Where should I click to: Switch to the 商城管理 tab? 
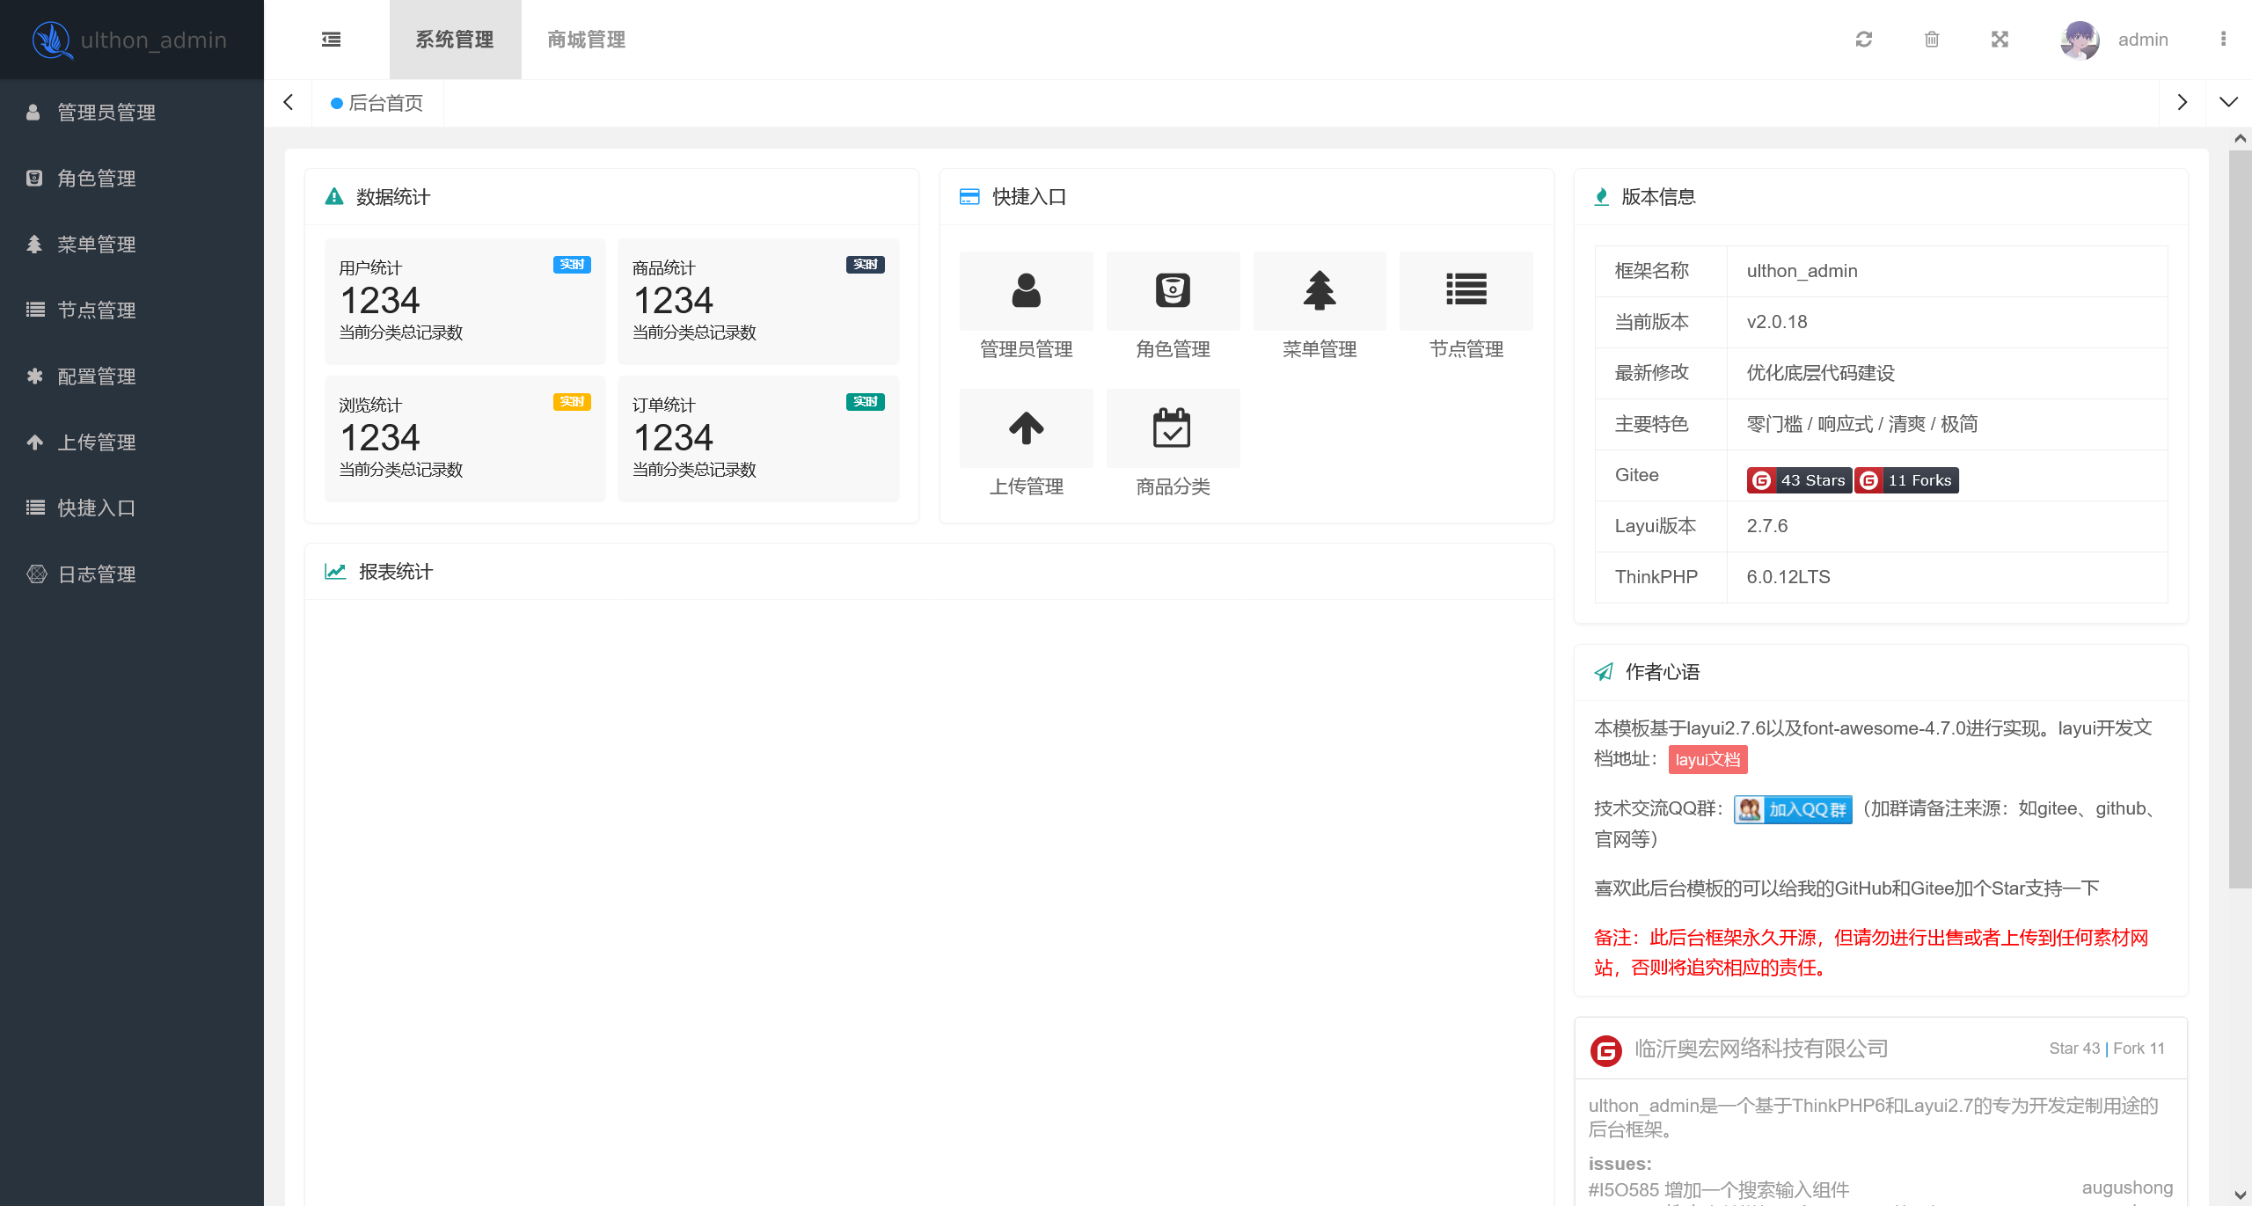[x=586, y=40]
